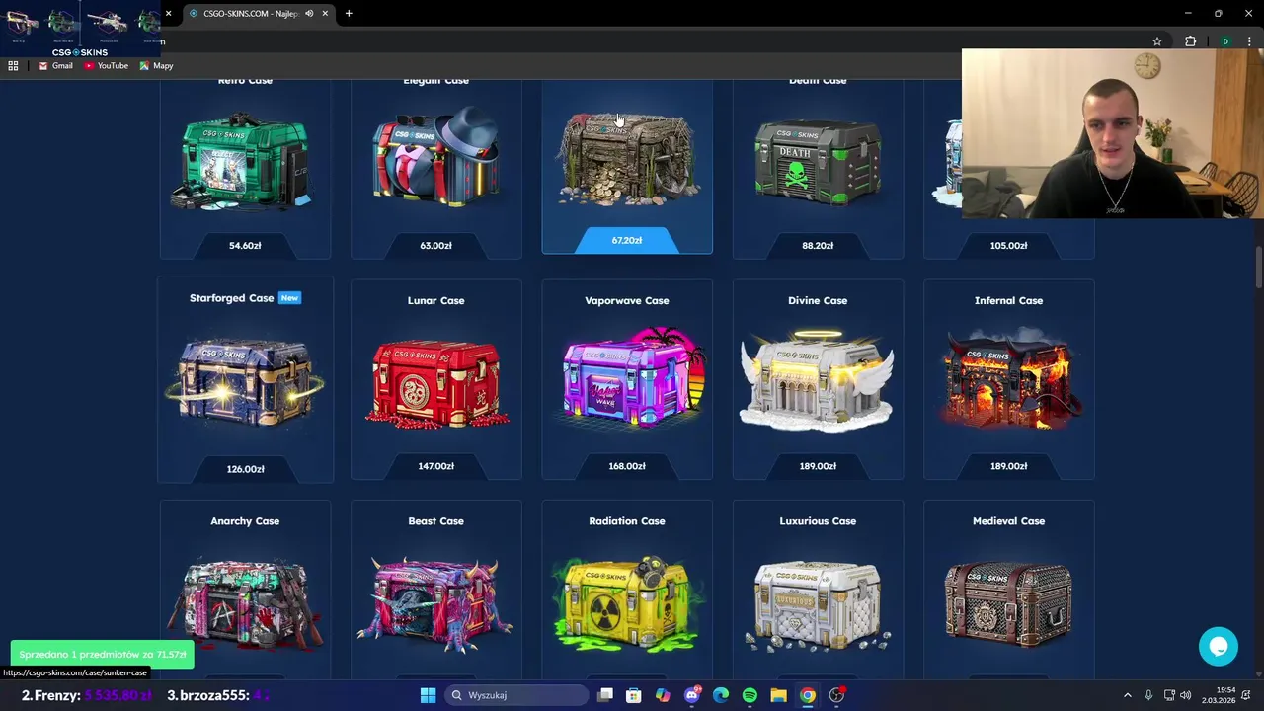This screenshot has width=1264, height=711.
Task: Click the 126.00zł price label
Action: 245,469
